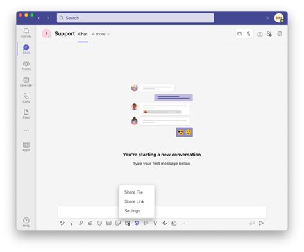
Task: Open the Calendar sidebar item
Action: coord(26,81)
